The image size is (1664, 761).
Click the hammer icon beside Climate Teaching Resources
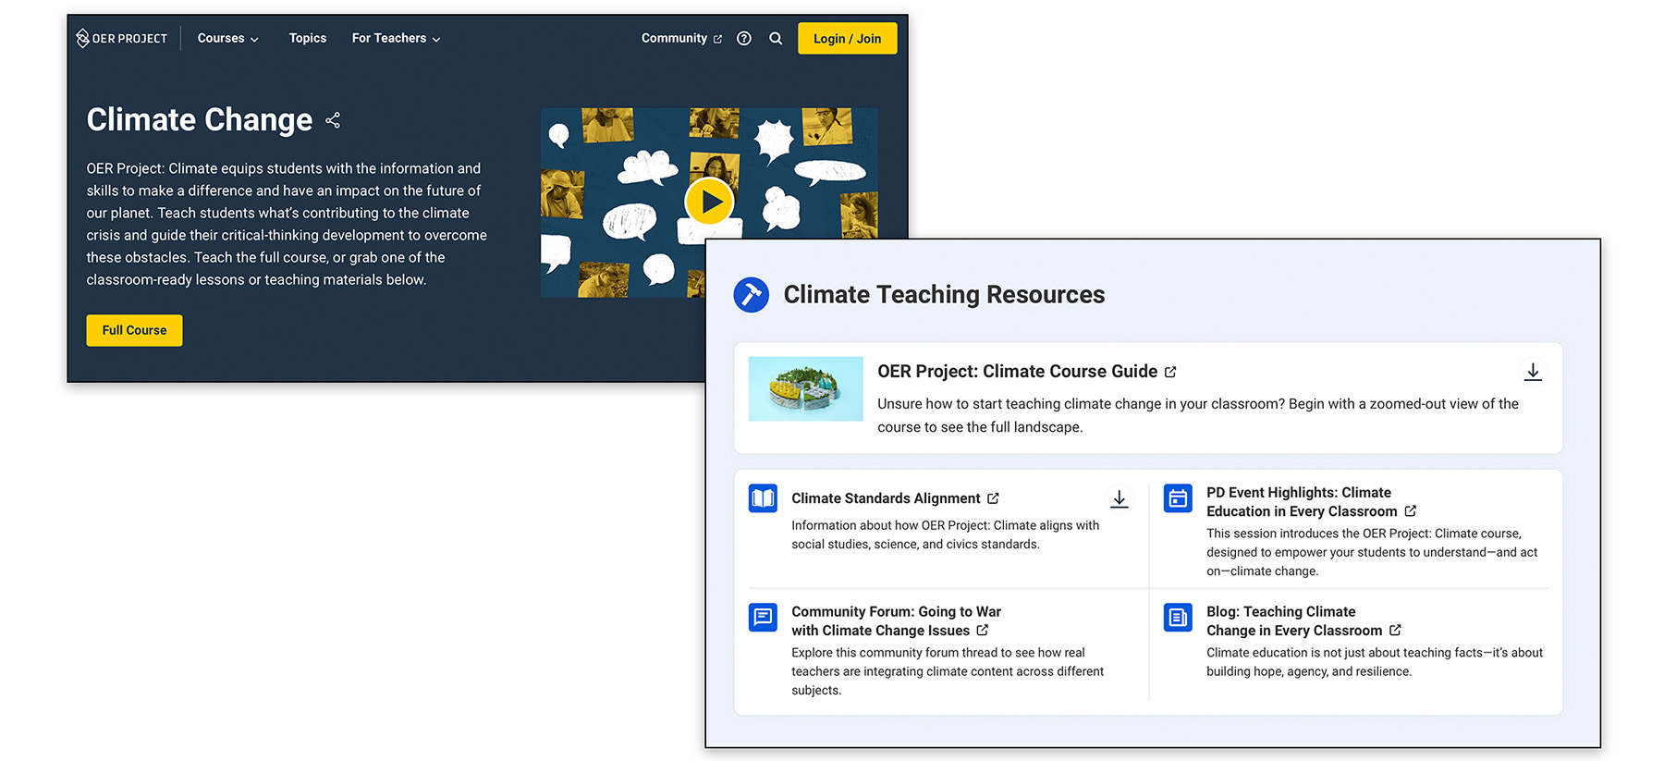(752, 295)
